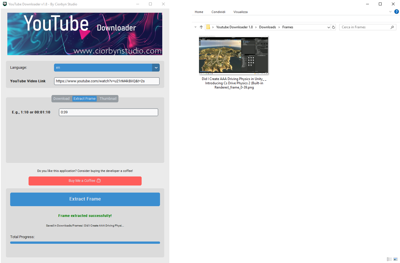The image size is (400, 263).
Task: Expand chevron after Youtube Downloader 1.8 breadcrumb
Action: pos(256,27)
